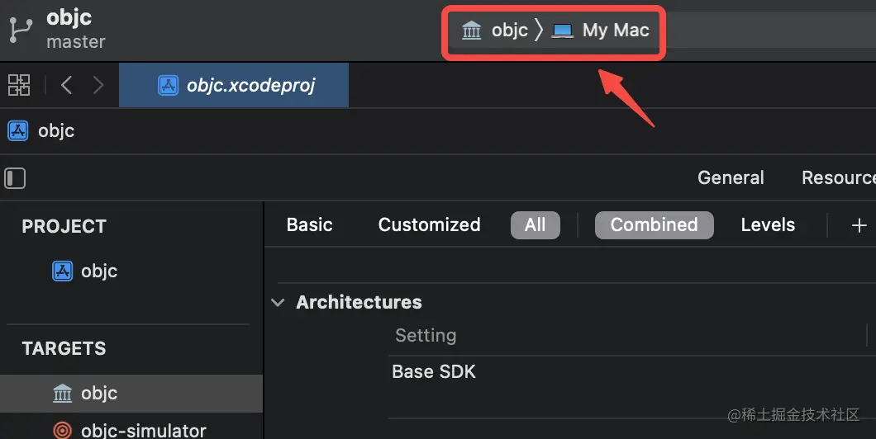Open the related items grid icon
Screen dimensions: 876x439
[x=19, y=85]
